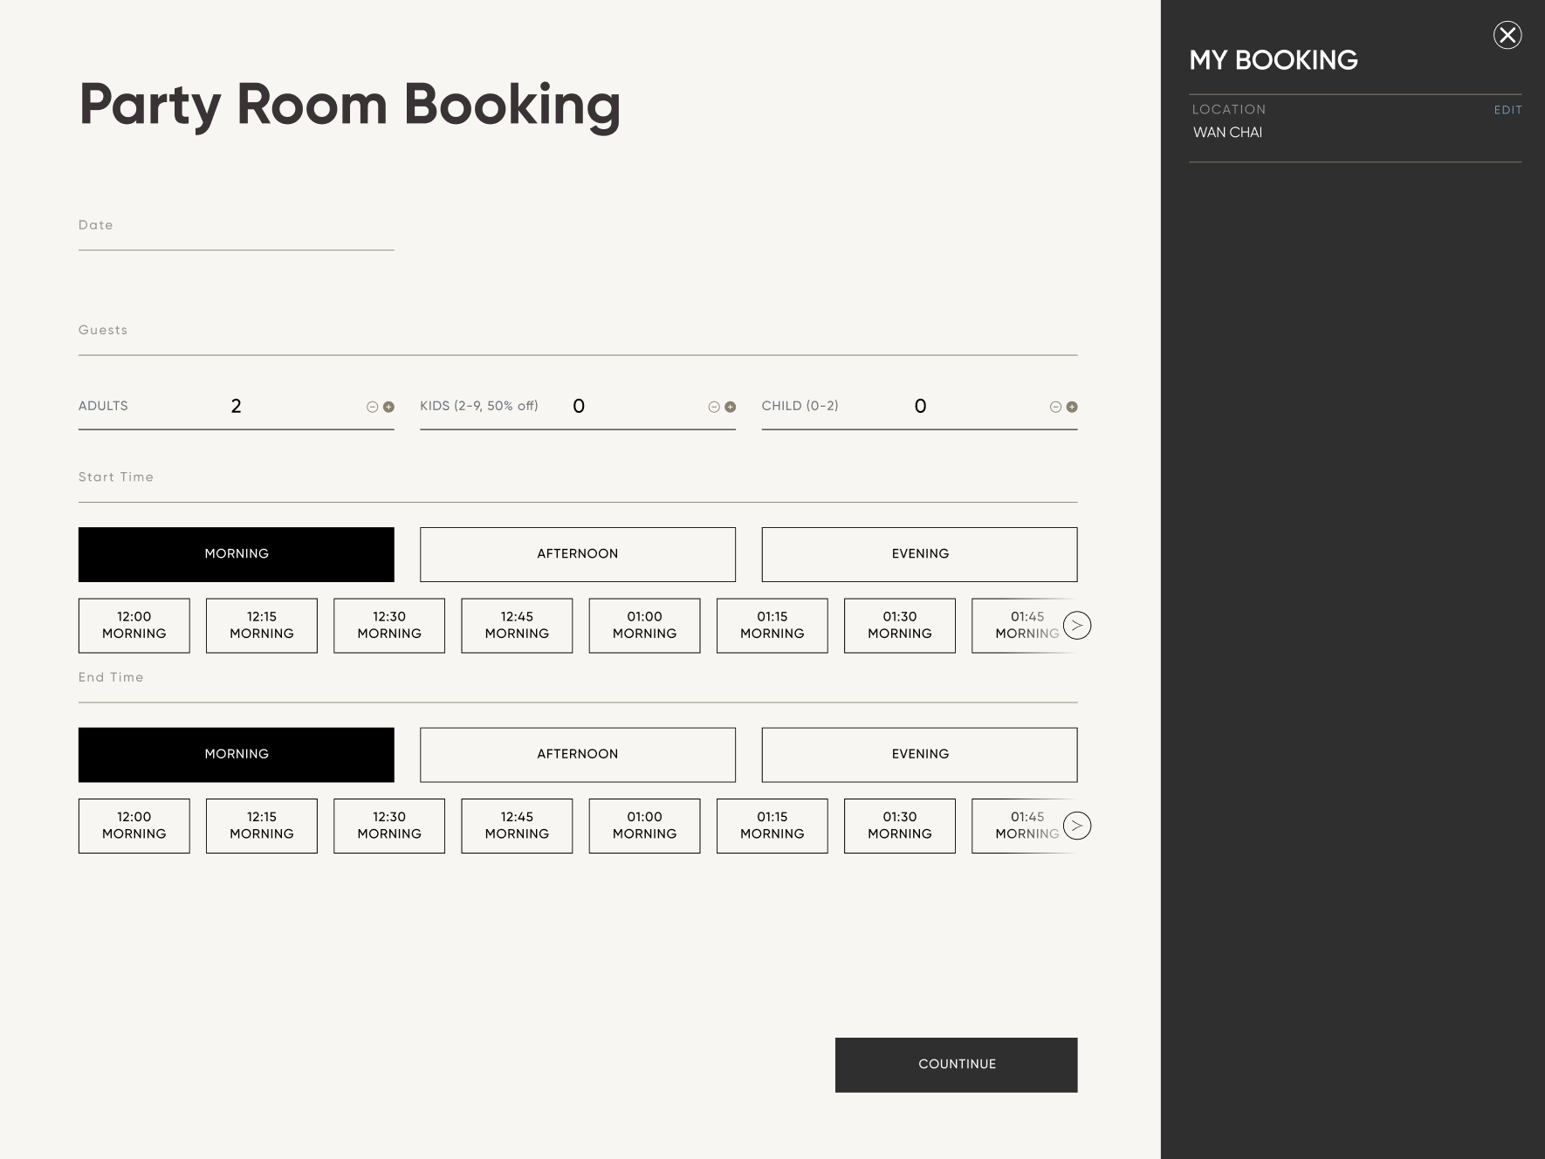Choose 01:30 Morning as start time

(900, 626)
